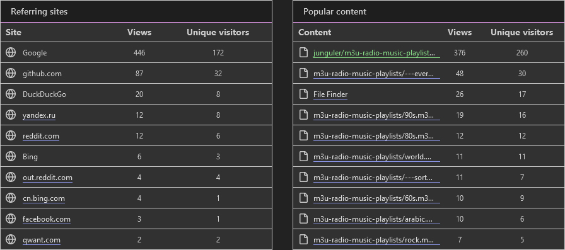Click the globe icon next to DuckDuckGo
The image size is (565, 250).
[11, 94]
